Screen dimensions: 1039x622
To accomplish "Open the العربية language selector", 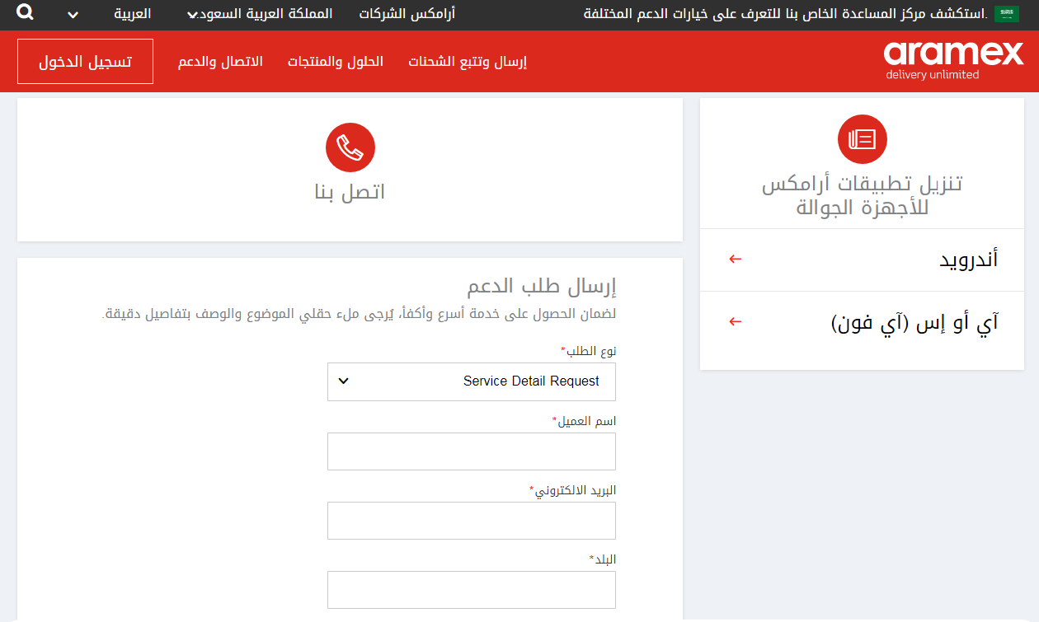I will (x=132, y=14).
